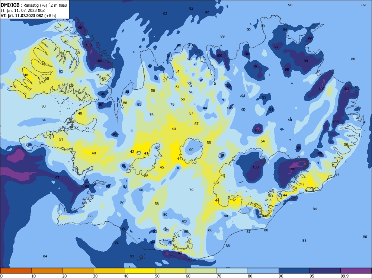The image size is (372, 279).
Task: Click the humidity value '54' on the map
Action: click(x=263, y=141)
